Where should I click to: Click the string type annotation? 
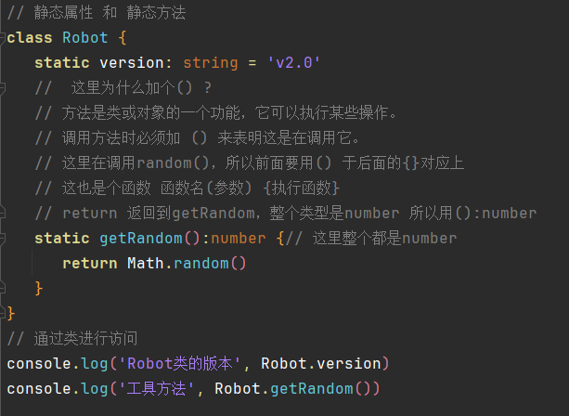(211, 63)
